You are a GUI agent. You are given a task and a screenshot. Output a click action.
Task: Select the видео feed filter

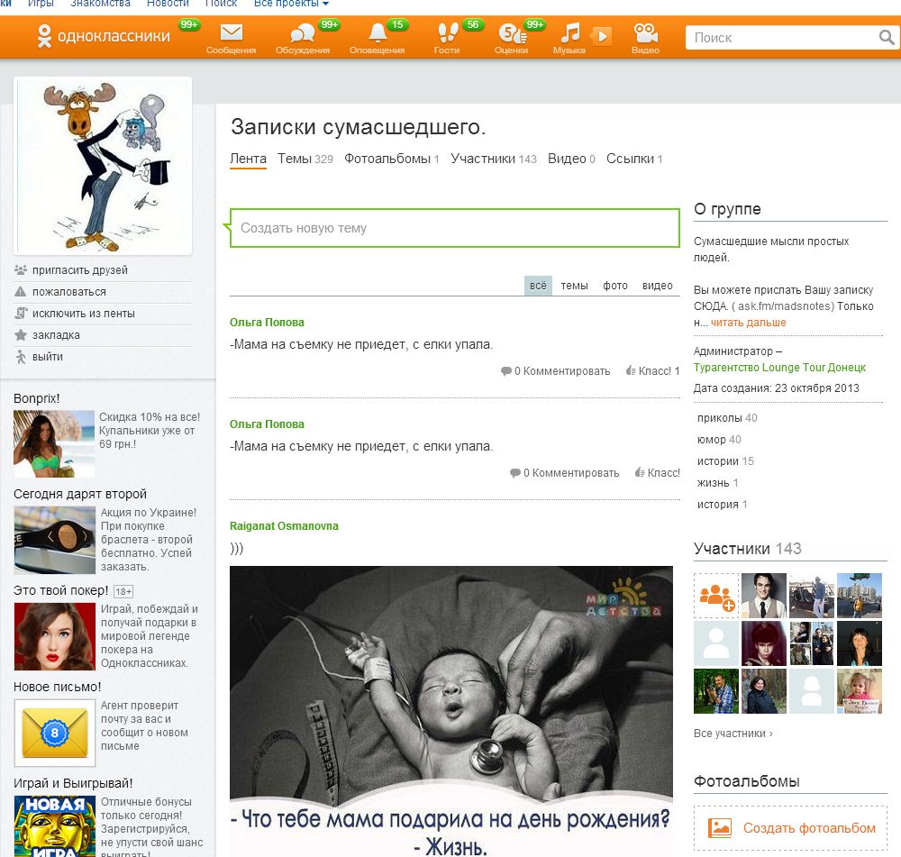click(658, 286)
